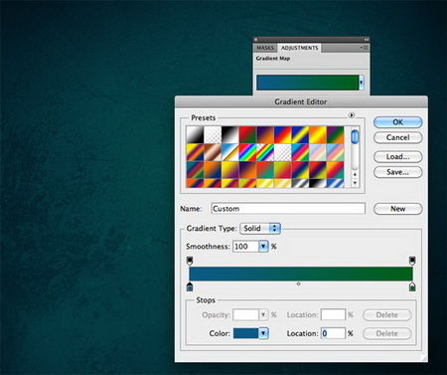Click the Gradient Map preview in Adjustments panel

click(x=308, y=83)
